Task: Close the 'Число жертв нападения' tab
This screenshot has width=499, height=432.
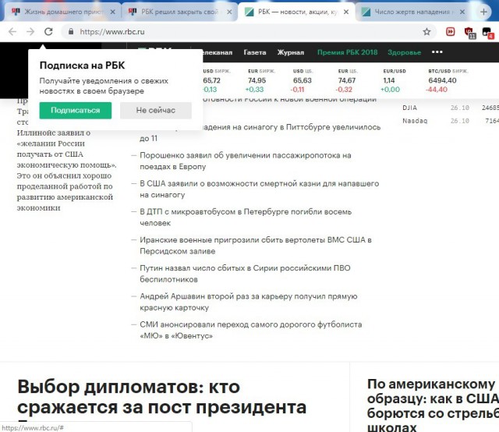Action: pos(462,12)
